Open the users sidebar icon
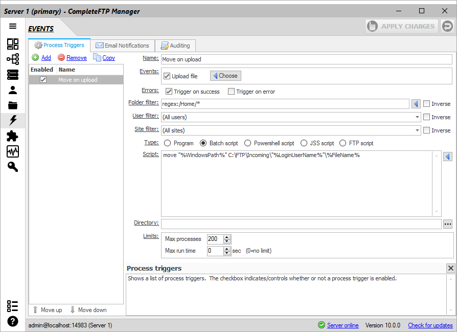The height and width of the screenshot is (332, 457). point(13,90)
